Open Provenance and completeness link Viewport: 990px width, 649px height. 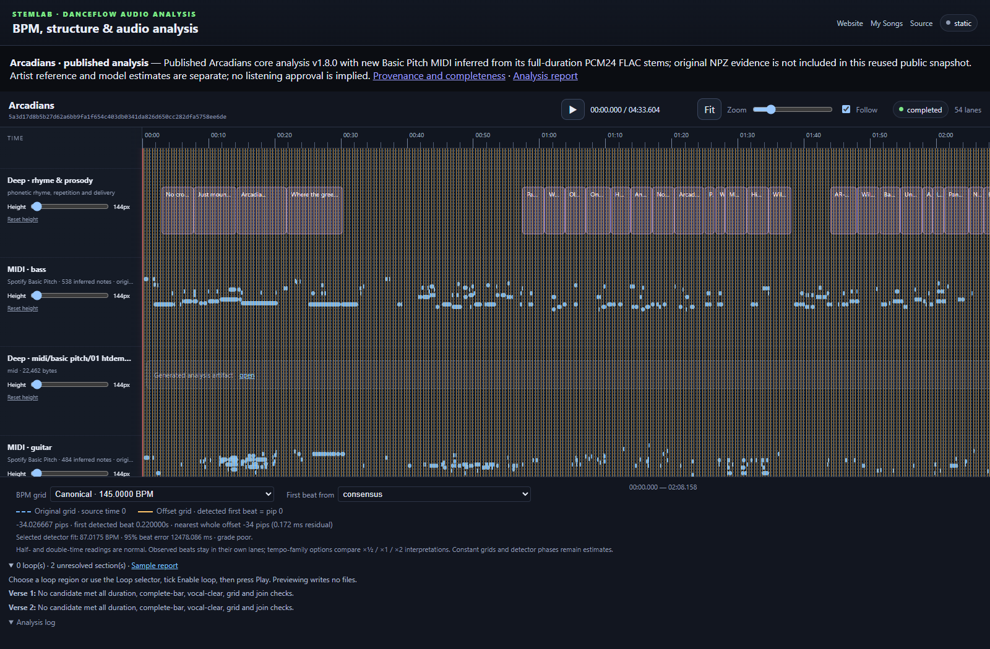click(439, 76)
